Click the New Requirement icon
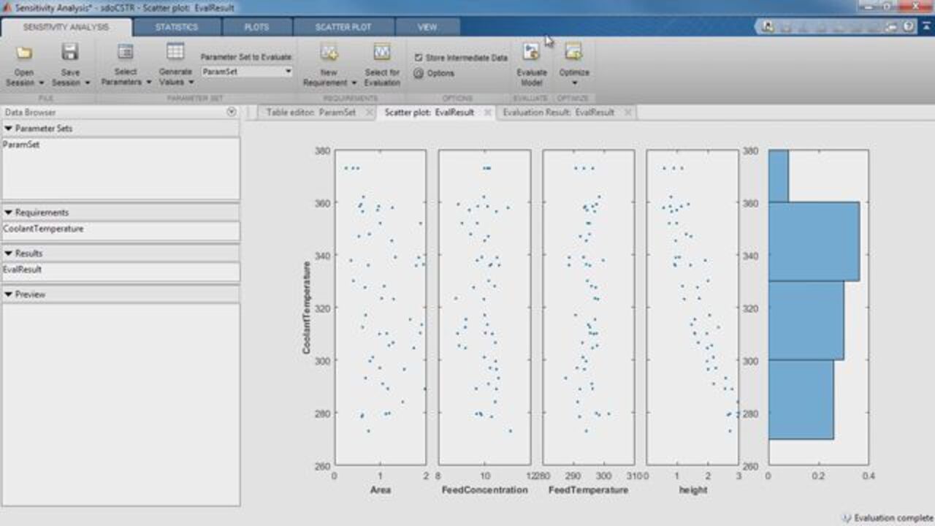This screenshot has height=526, width=935. coord(329,53)
